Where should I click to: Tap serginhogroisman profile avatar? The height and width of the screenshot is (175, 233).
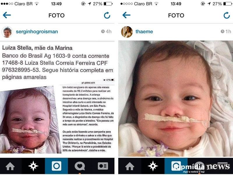[x=7, y=32]
